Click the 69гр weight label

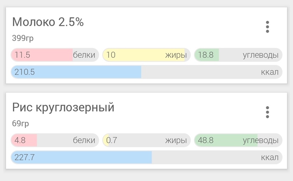pyautogui.click(x=21, y=124)
